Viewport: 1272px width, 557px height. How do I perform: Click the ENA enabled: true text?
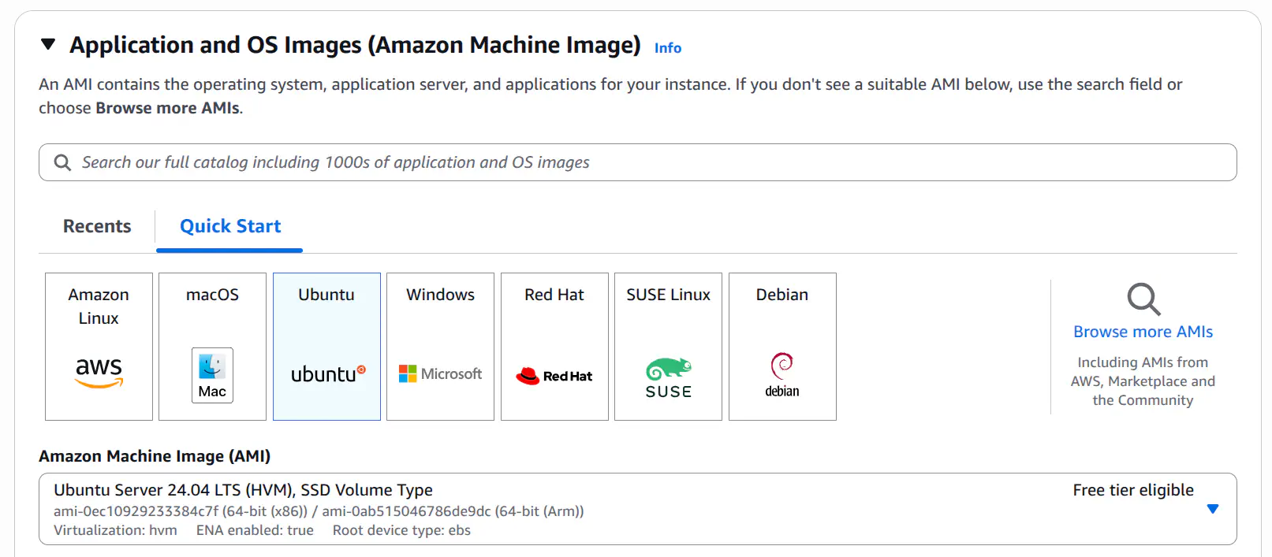pos(255,530)
